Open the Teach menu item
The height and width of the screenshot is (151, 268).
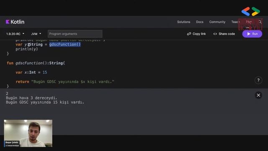[235, 22]
